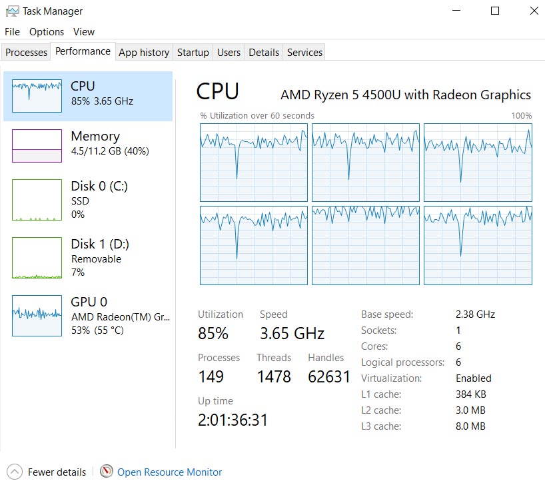This screenshot has width=545, height=483.
Task: Click the bottom-right CPU core graph
Action: (x=478, y=245)
